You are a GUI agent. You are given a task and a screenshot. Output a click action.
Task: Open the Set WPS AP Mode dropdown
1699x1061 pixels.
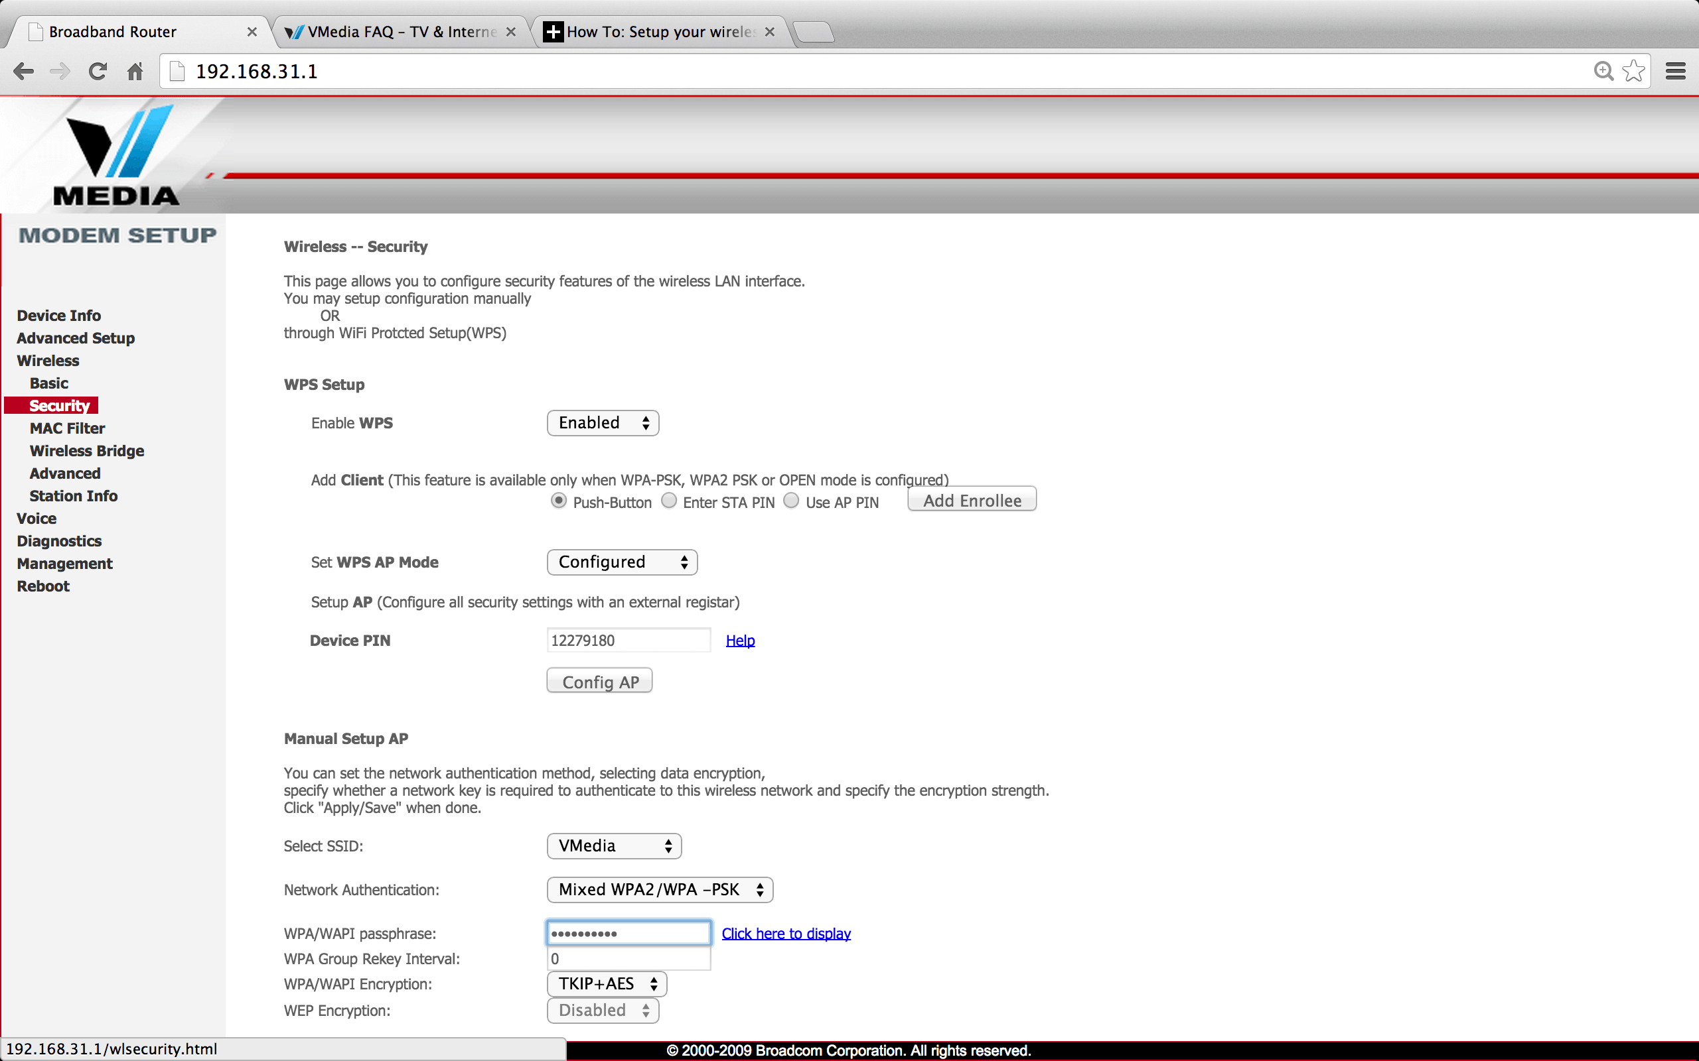point(621,562)
